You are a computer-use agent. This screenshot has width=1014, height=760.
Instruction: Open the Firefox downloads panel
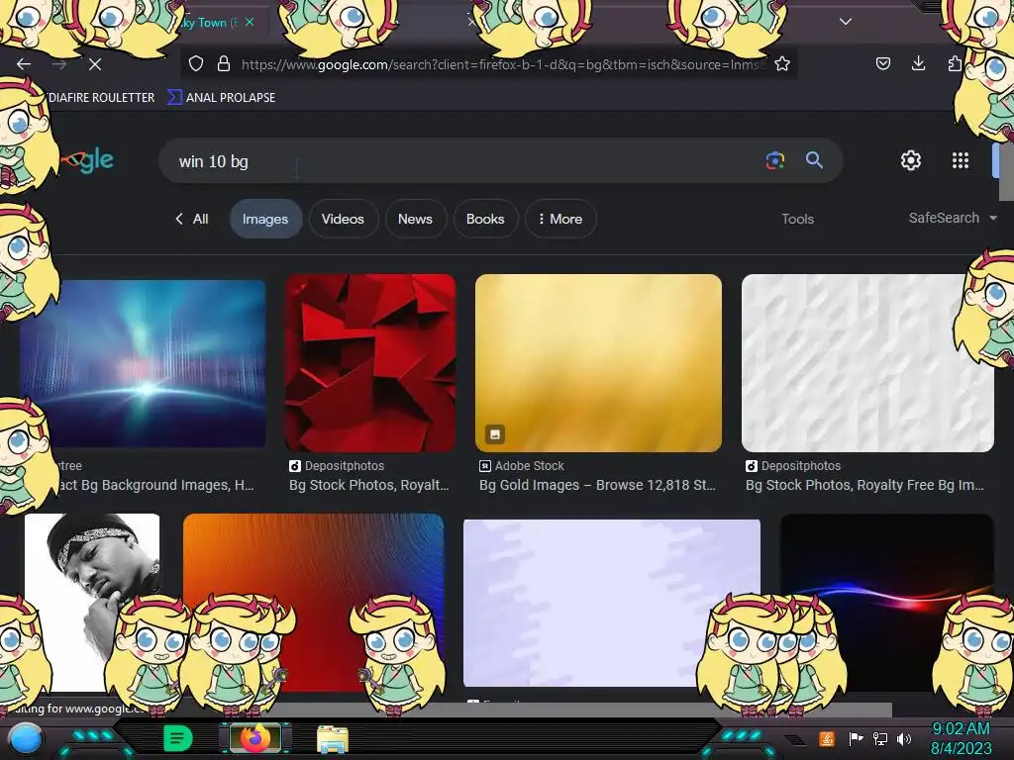click(918, 63)
